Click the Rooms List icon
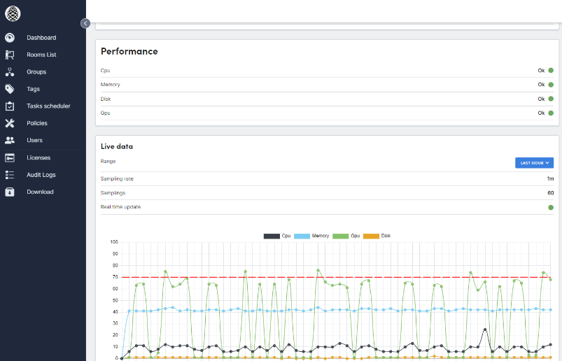 click(x=10, y=55)
